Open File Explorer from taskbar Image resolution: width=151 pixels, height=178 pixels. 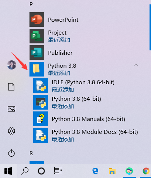112,171
